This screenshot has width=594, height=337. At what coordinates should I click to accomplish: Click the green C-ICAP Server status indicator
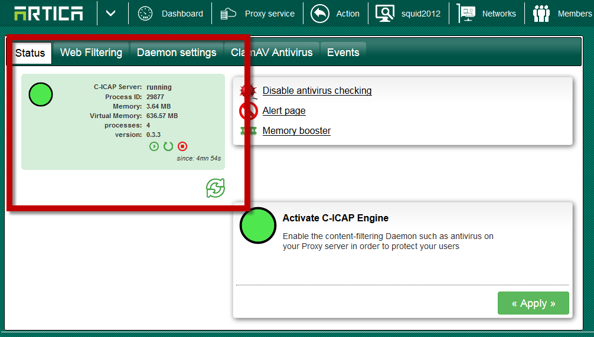(x=41, y=94)
